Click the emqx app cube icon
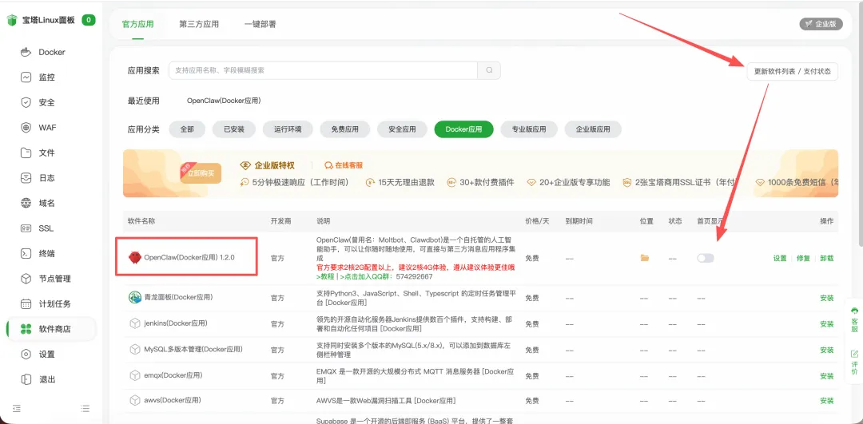 (x=135, y=375)
